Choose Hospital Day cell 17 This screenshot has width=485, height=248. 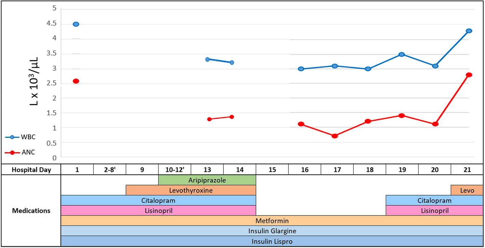(337, 170)
